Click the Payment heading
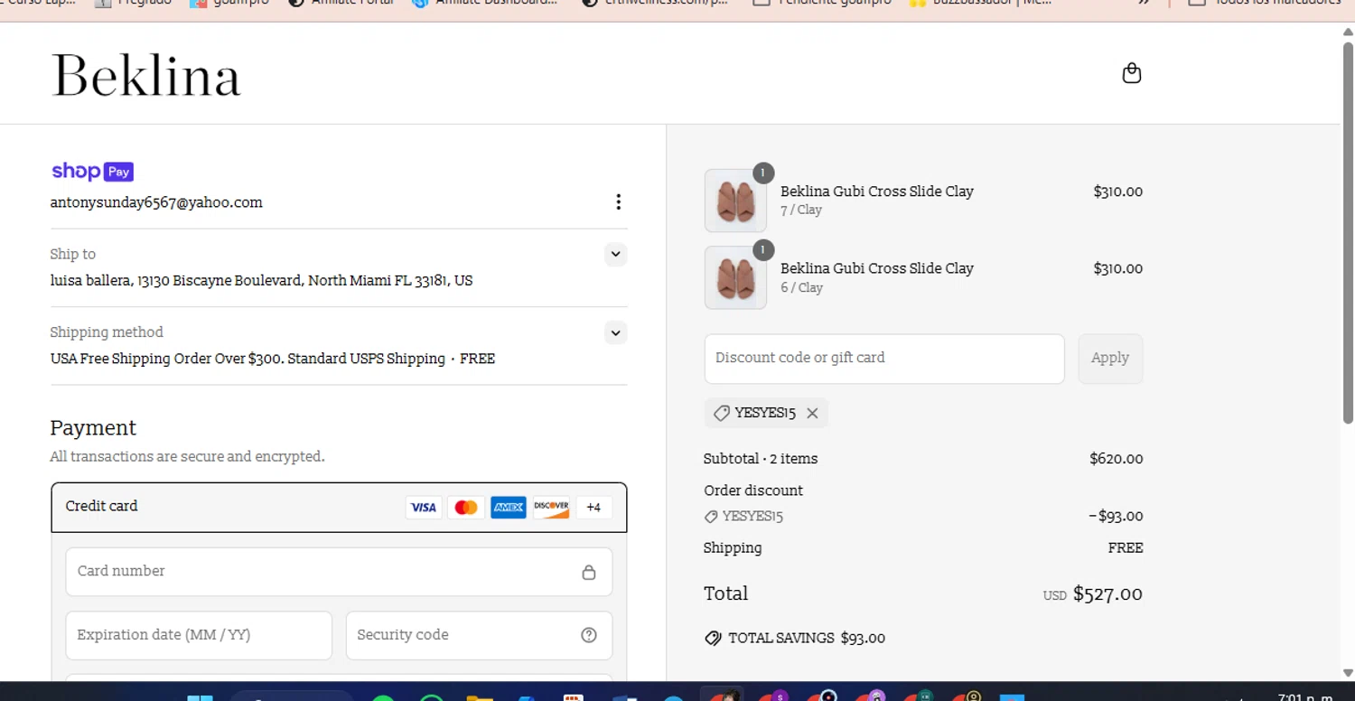This screenshot has height=701, width=1355. click(x=93, y=428)
